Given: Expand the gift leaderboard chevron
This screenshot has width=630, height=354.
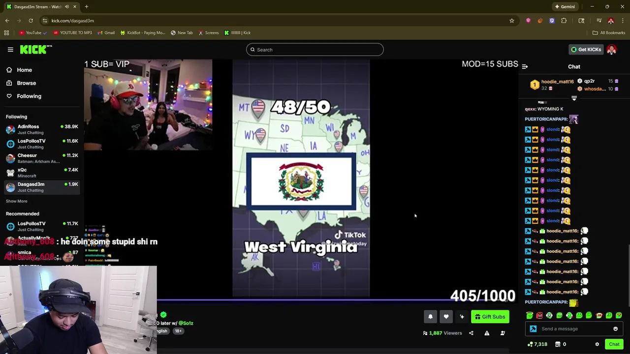Looking at the screenshot, I should (574, 98).
